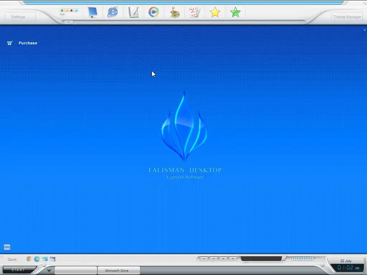Switch to Microsoft Store taskbar button
Viewport: 367px width, 275px height.
coord(119,271)
